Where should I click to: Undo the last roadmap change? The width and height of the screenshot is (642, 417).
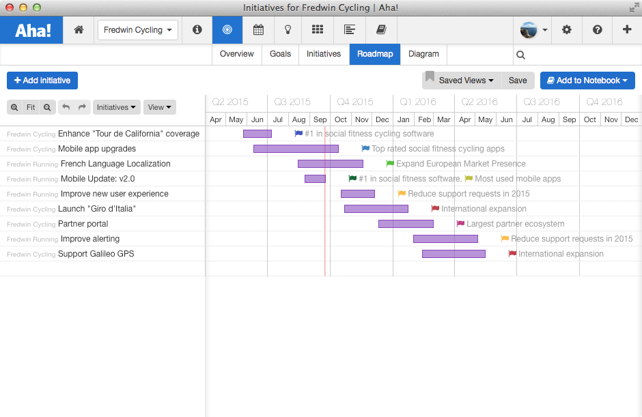pos(66,107)
